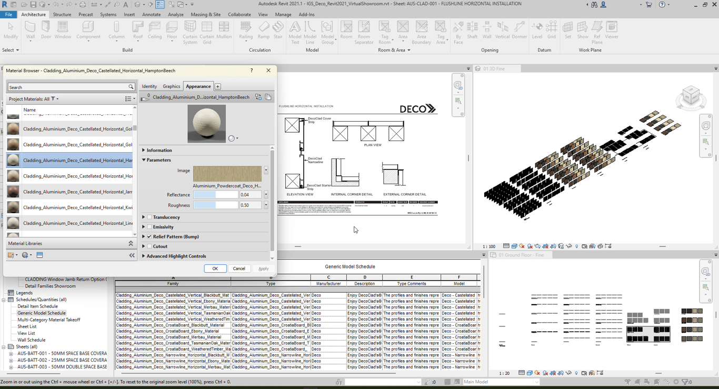Click Cancel in Material Browser
719x389 pixels.
239,268
